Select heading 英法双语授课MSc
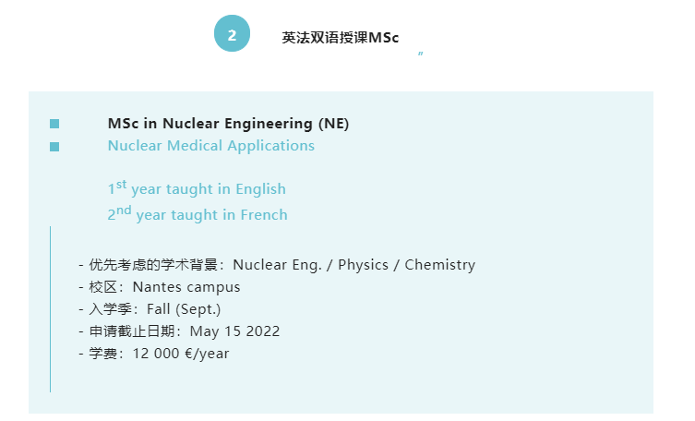 [341, 38]
